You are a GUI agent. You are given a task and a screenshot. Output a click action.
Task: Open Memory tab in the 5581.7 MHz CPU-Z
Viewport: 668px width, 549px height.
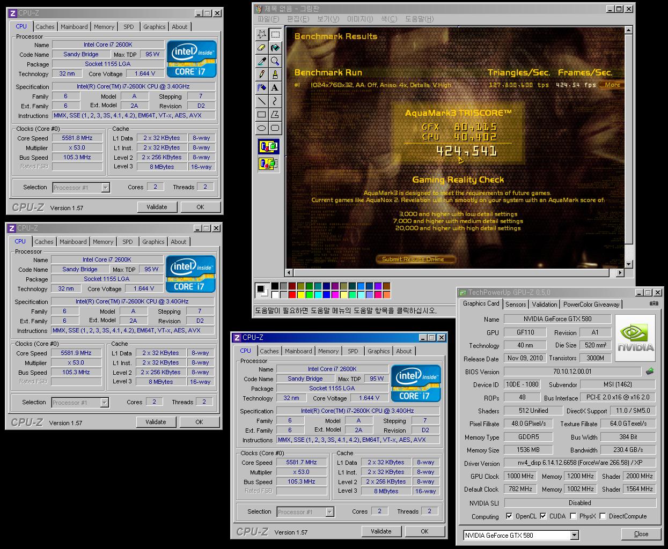click(x=328, y=351)
